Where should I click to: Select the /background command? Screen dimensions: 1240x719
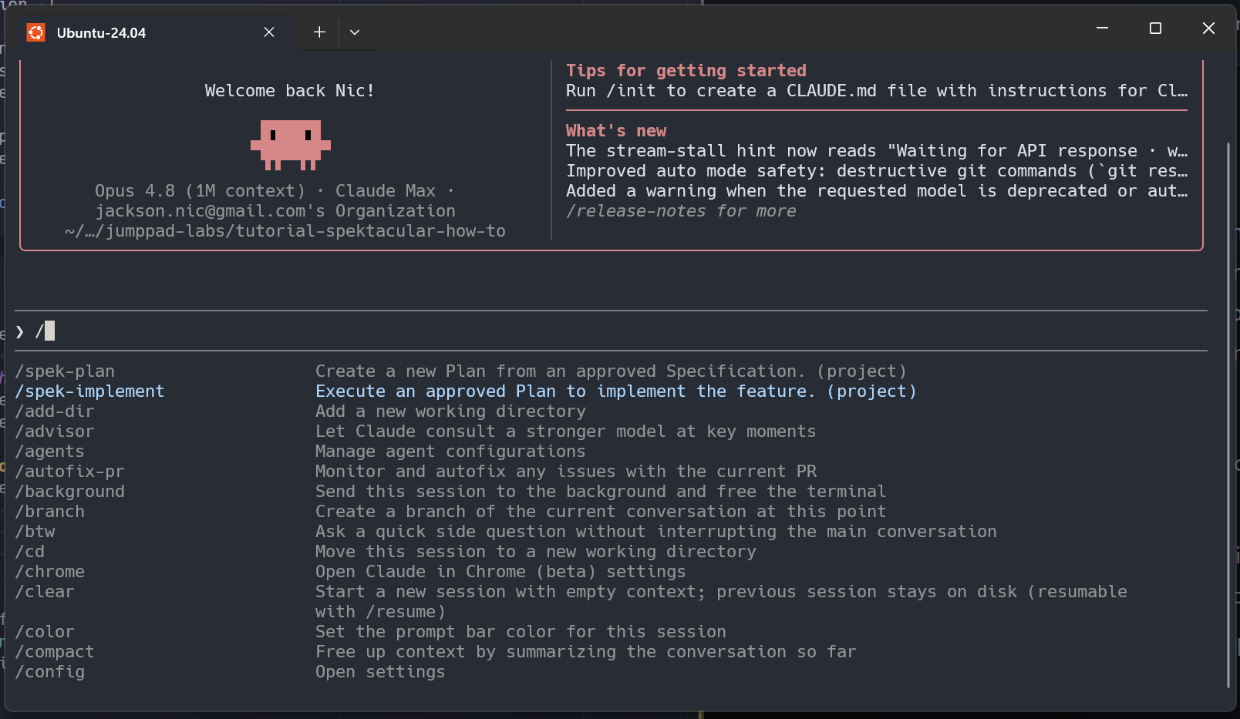click(x=70, y=492)
